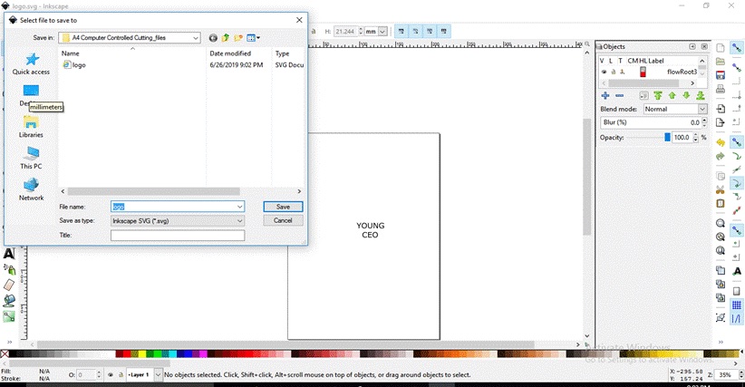
Task: Click the New document icon in Inkscape toolbar
Action: pyautogui.click(x=721, y=48)
